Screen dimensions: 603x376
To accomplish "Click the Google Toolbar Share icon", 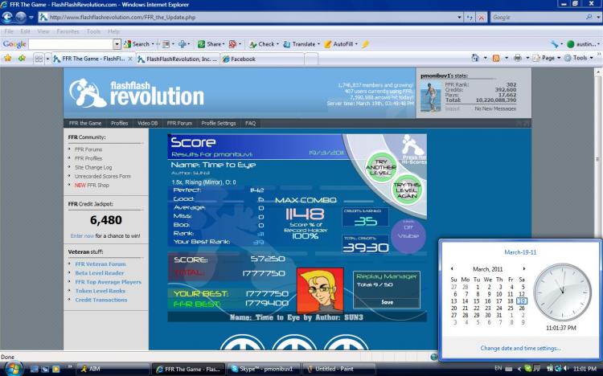I will [x=201, y=44].
